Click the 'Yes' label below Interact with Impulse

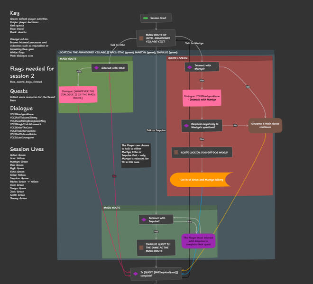tap(156, 231)
